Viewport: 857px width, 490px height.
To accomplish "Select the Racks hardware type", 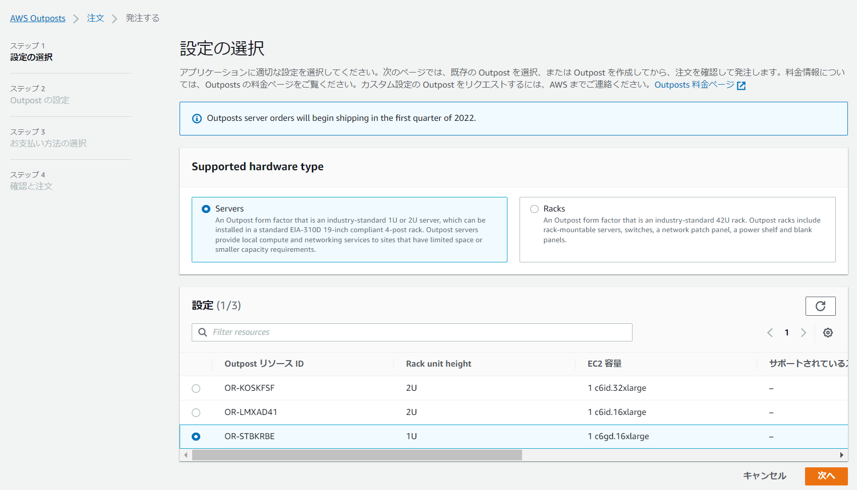I will coord(534,208).
